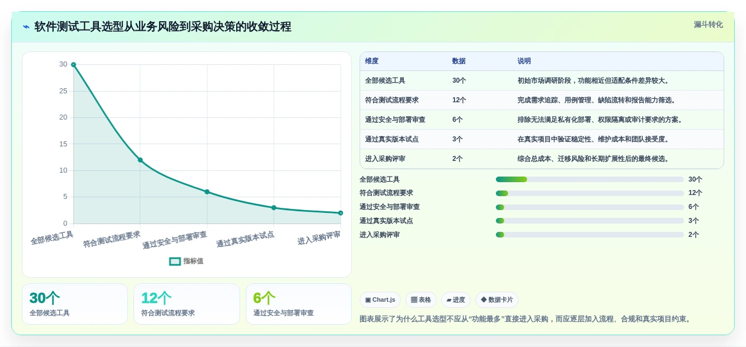Click the 漏斗转化 tag at top right
This screenshot has height=347, width=746.
click(x=708, y=25)
